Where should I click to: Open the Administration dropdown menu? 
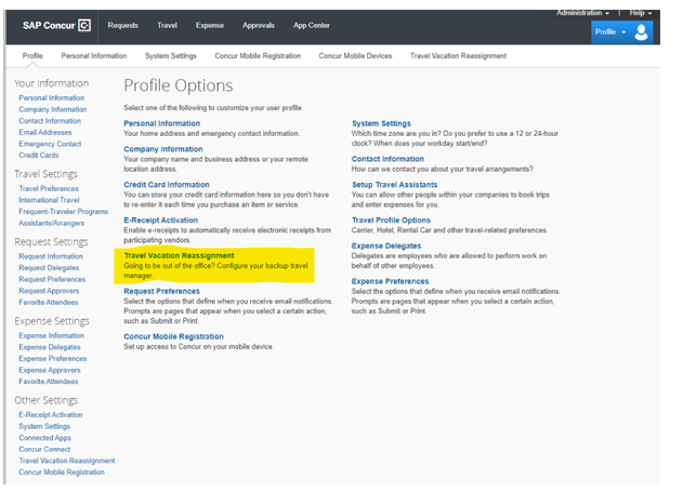pyautogui.click(x=582, y=13)
